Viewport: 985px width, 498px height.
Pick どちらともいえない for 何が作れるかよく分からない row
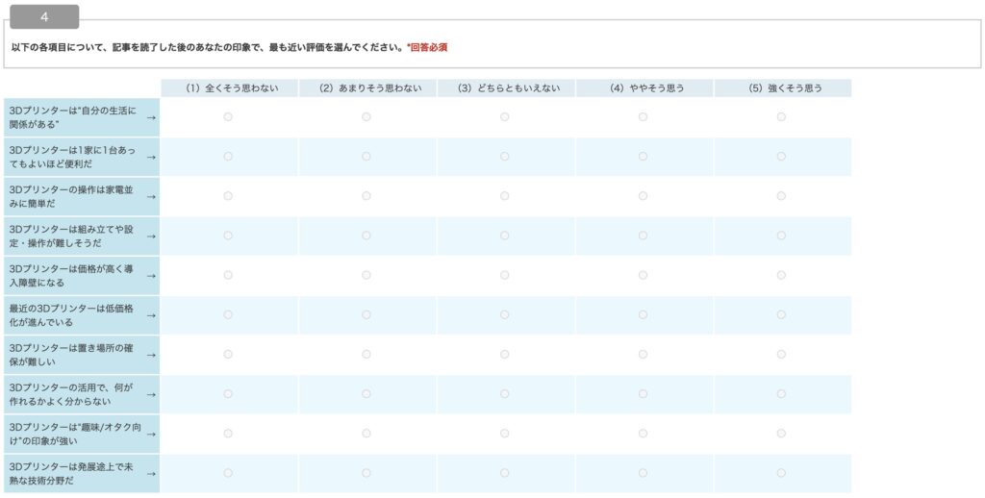(504, 394)
